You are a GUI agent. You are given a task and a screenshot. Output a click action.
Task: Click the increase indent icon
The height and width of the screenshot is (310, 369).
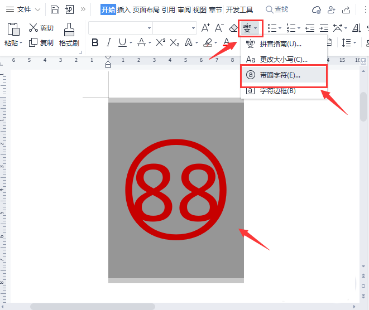click(x=324, y=28)
